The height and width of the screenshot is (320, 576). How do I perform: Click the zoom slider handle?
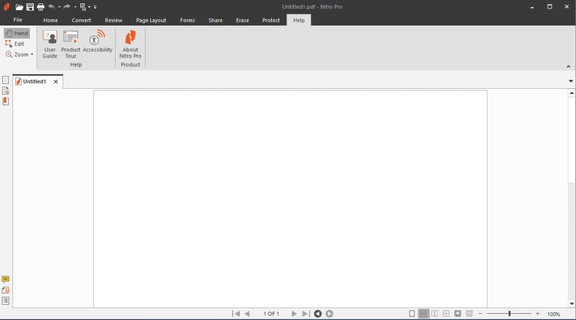pos(509,314)
